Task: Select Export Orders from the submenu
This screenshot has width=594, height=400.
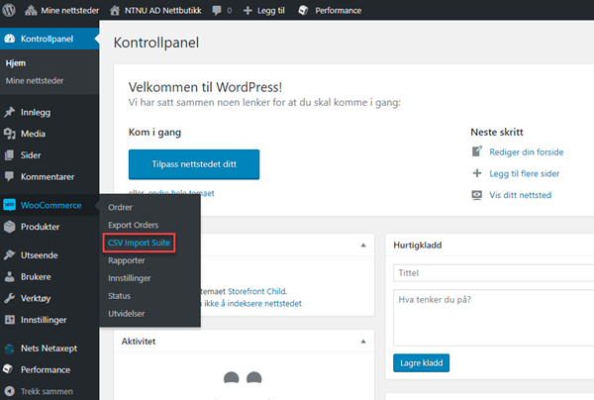Action: pos(134,225)
